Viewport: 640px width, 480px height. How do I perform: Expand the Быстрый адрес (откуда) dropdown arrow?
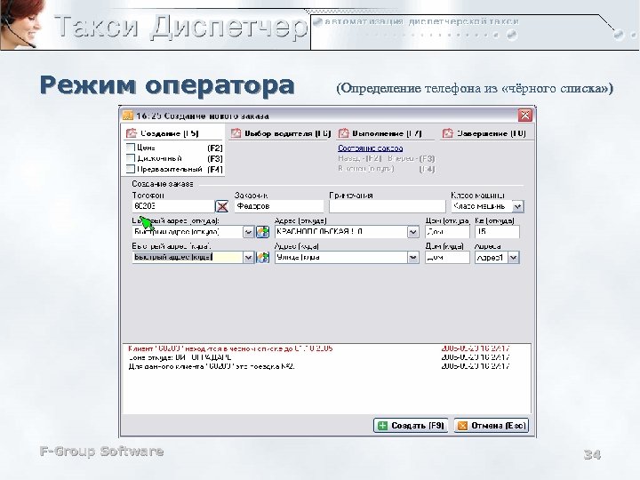(x=249, y=232)
